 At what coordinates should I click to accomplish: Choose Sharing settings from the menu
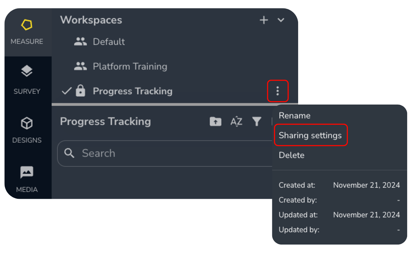(311, 135)
